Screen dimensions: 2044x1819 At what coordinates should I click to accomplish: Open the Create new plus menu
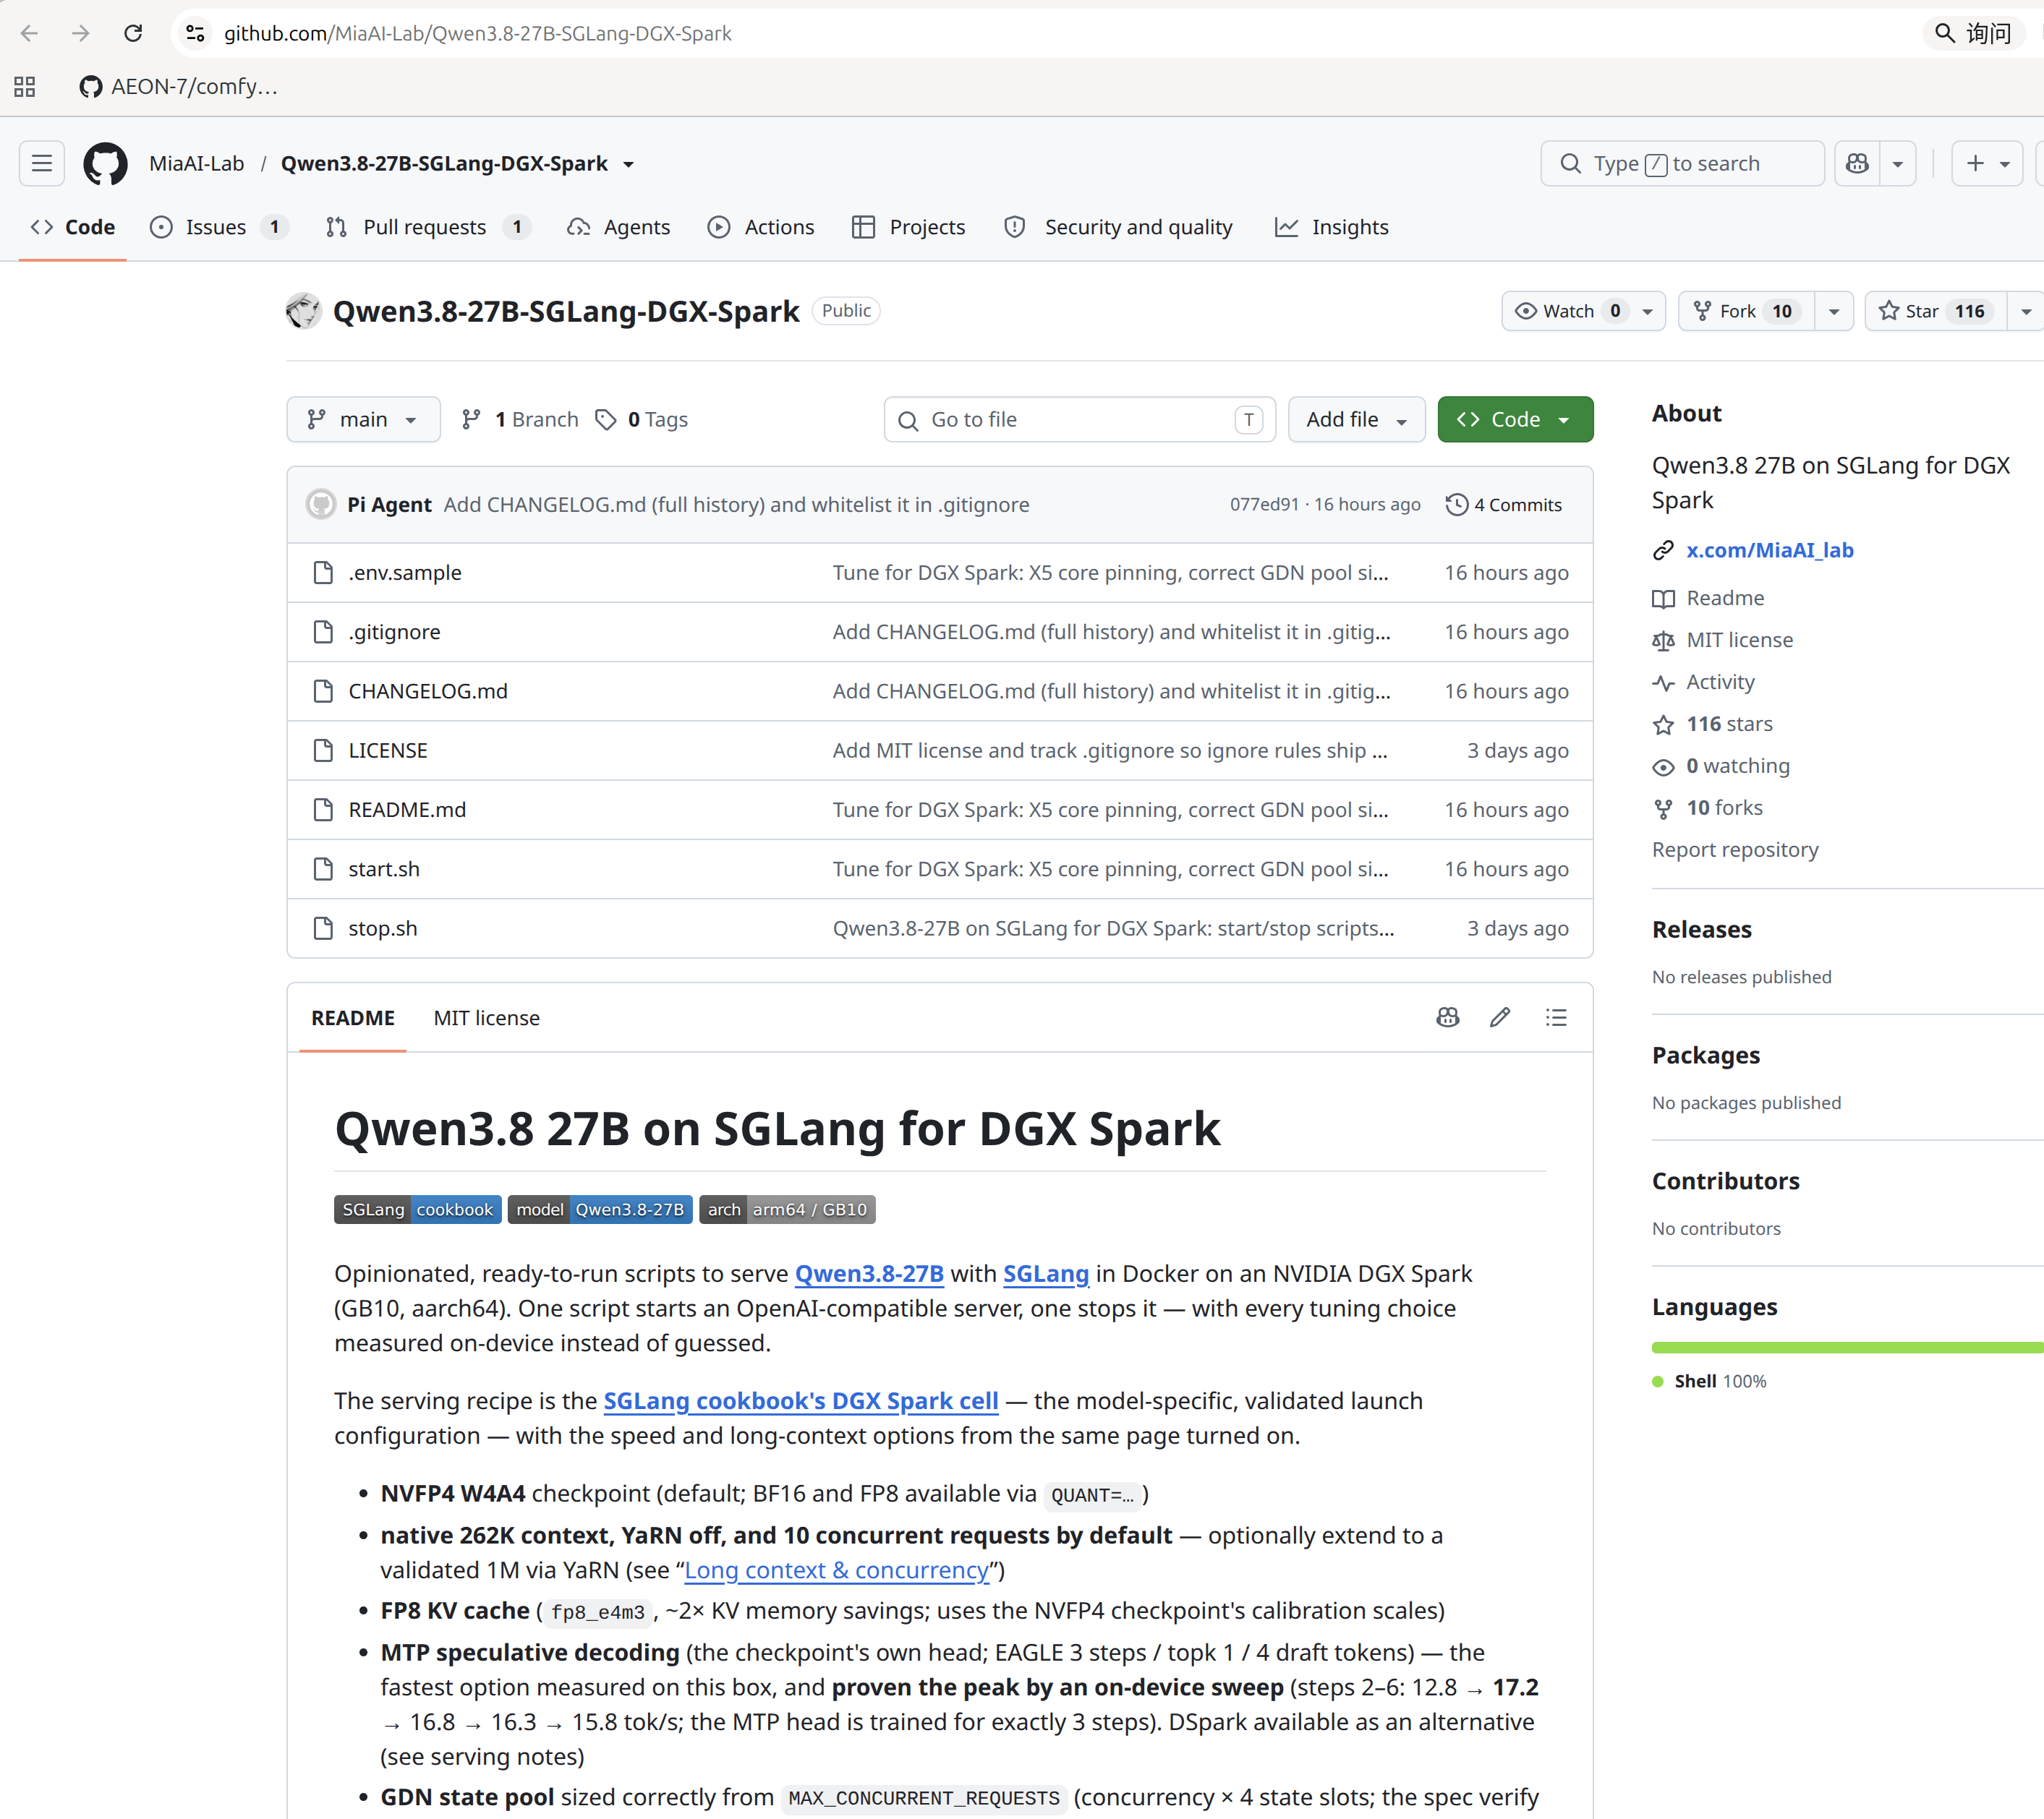tap(1987, 163)
